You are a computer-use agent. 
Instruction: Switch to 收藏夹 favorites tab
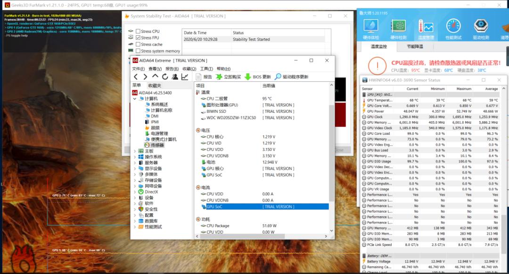[155, 86]
